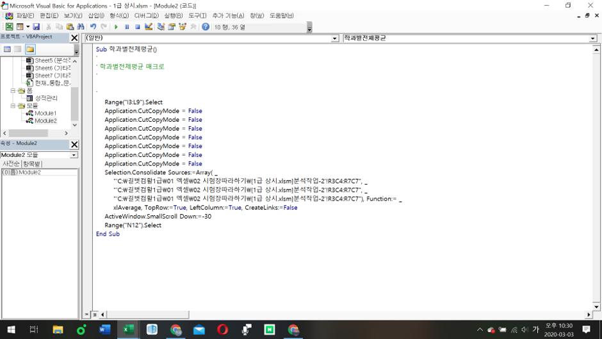This screenshot has height=339, width=602.
Task: Toggle Folders view in project panel
Action: point(29,49)
